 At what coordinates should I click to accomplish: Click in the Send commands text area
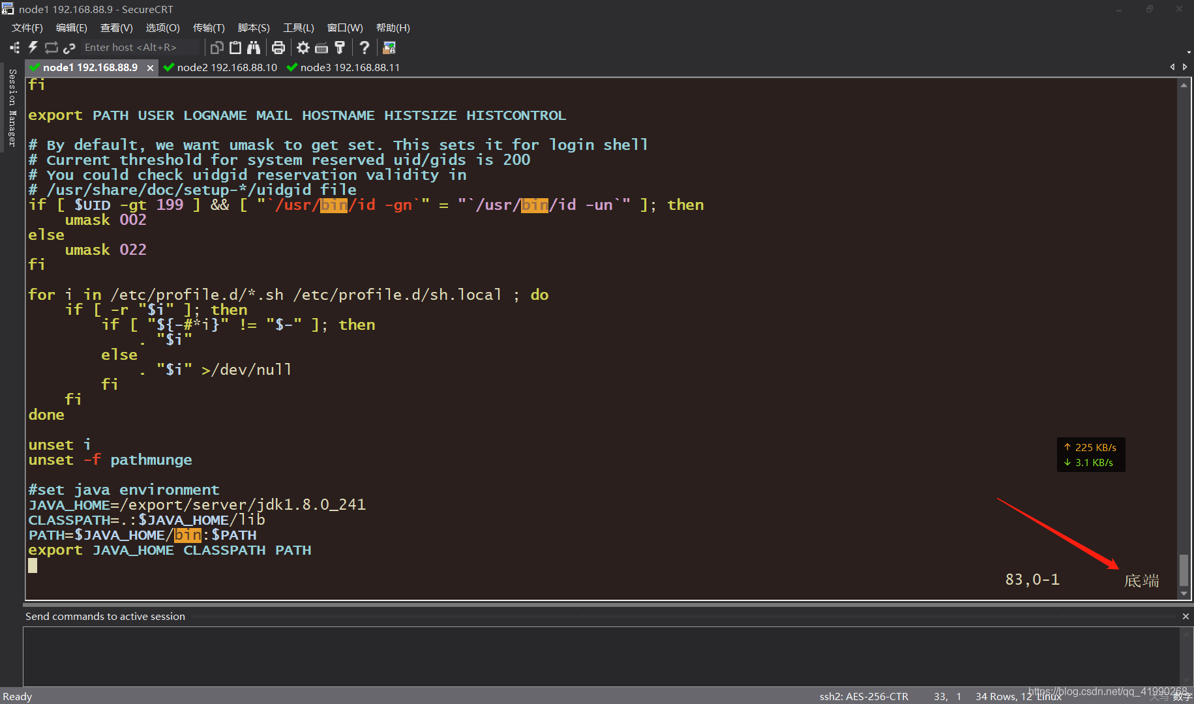[601, 656]
